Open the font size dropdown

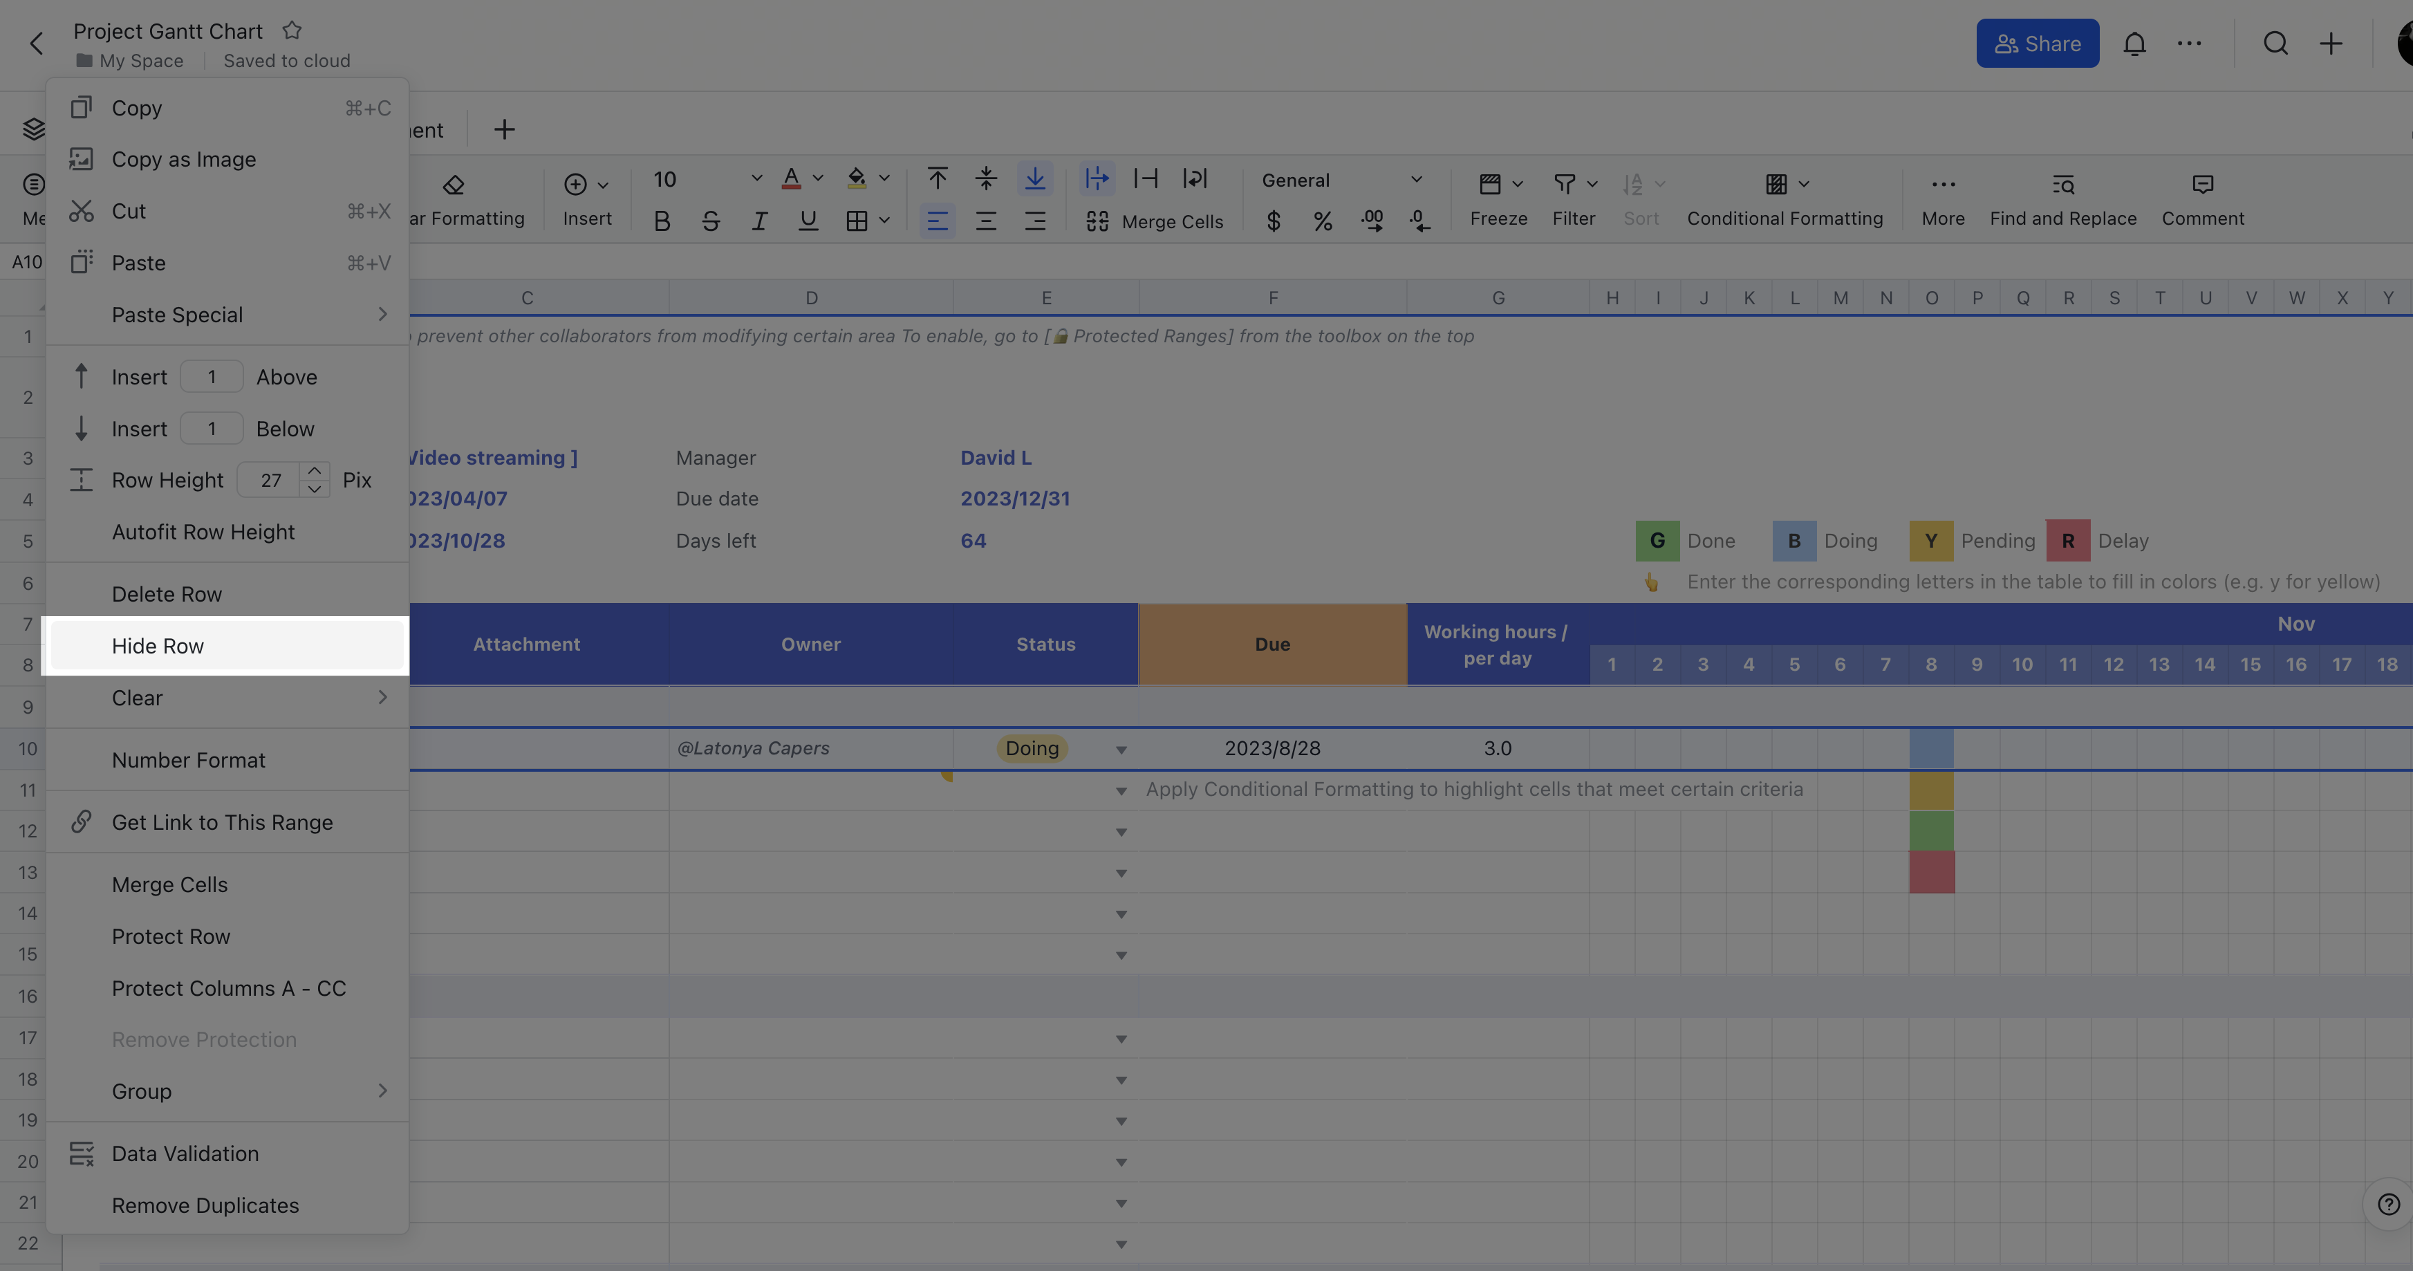pyautogui.click(x=756, y=178)
